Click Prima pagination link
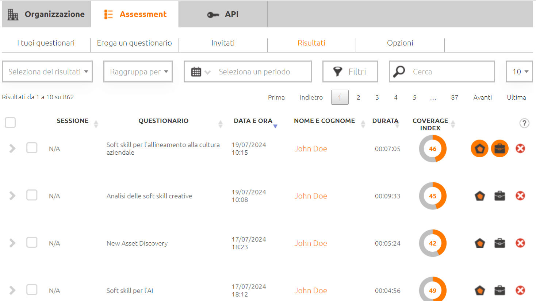The image size is (536, 301). [x=276, y=97]
